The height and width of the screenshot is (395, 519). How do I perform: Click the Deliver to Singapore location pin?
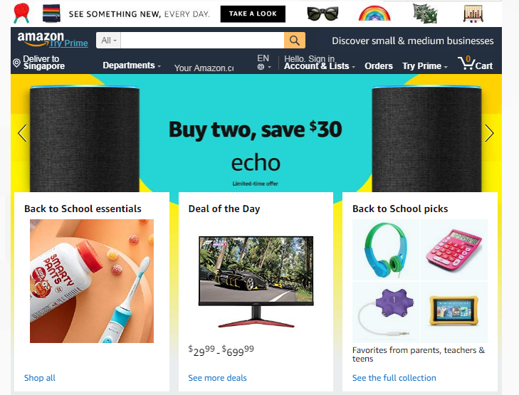tap(16, 63)
